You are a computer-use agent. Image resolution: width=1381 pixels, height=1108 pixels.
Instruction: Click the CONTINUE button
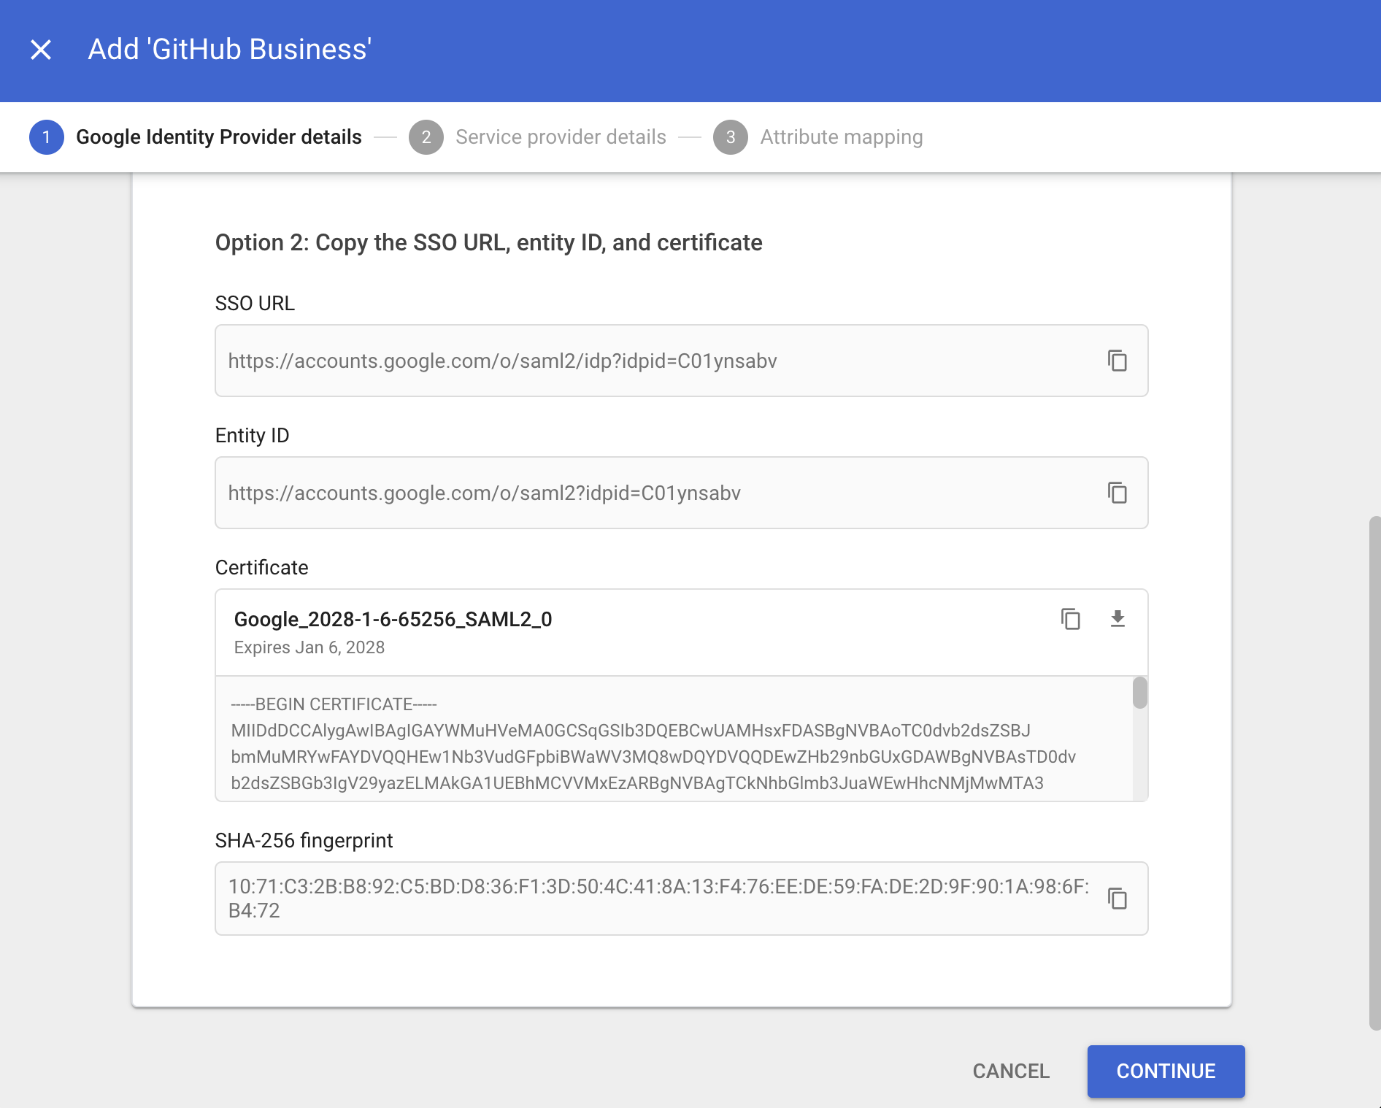1166,1071
